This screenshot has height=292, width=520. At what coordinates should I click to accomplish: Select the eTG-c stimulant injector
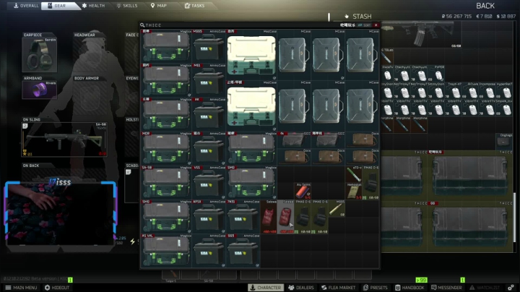pyautogui.click(x=353, y=174)
